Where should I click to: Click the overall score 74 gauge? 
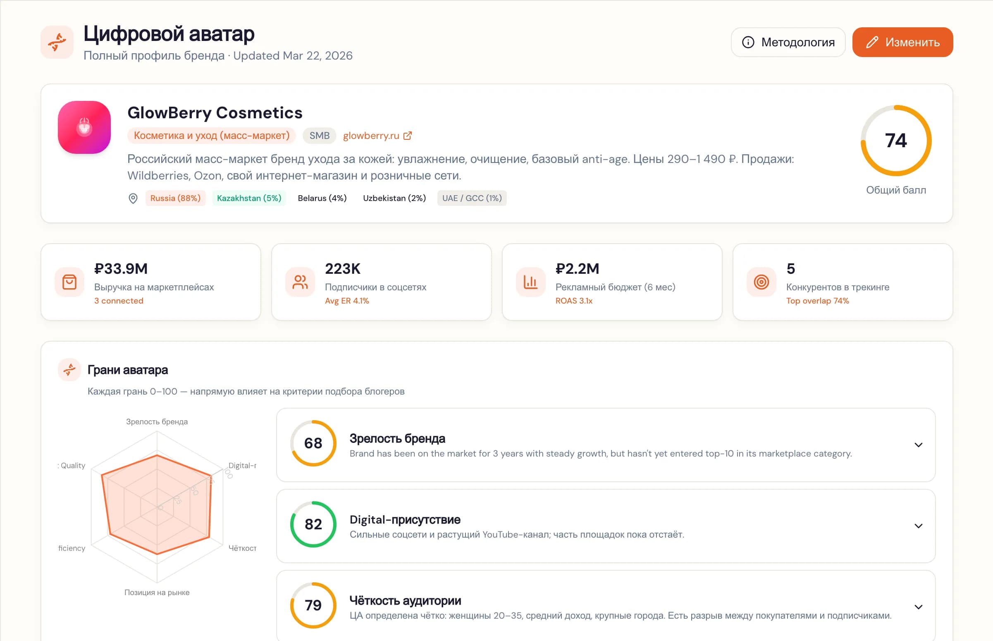click(x=896, y=141)
